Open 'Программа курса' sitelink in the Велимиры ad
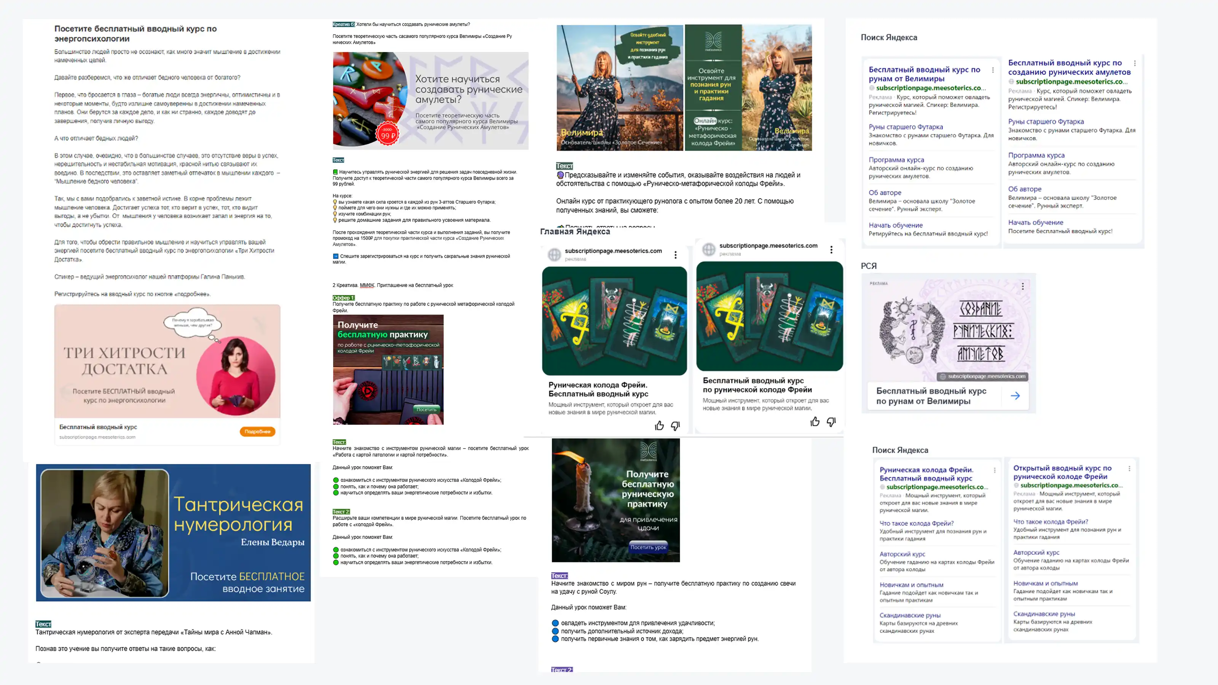 tap(896, 160)
